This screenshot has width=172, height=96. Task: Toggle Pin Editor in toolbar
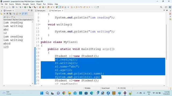(x=98, y=7)
